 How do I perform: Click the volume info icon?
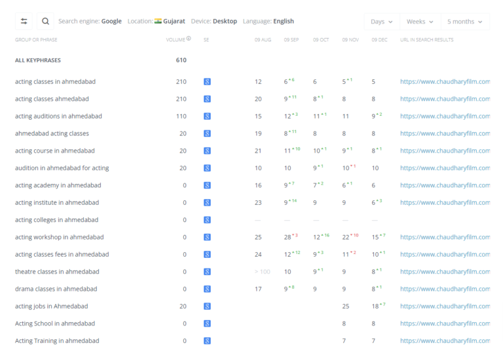189,39
